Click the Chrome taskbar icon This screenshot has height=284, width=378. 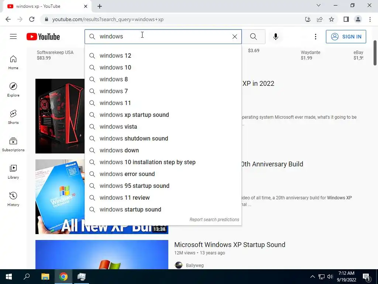point(63,277)
